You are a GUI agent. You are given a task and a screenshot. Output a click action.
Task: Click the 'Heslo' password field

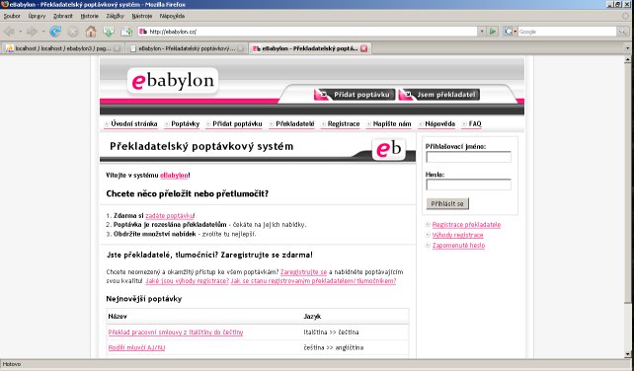click(x=468, y=185)
